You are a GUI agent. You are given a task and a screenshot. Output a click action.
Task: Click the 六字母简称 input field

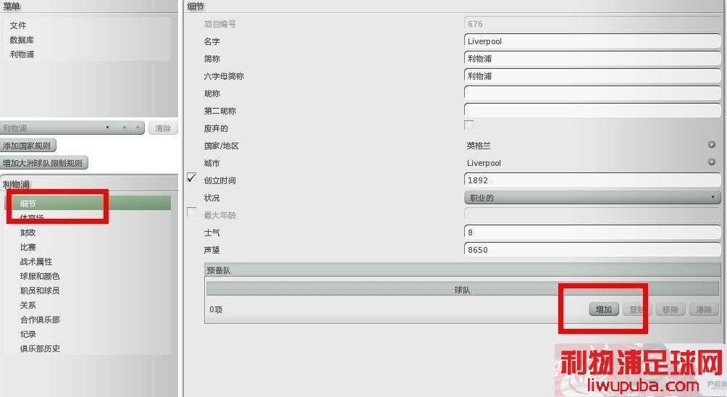point(592,76)
